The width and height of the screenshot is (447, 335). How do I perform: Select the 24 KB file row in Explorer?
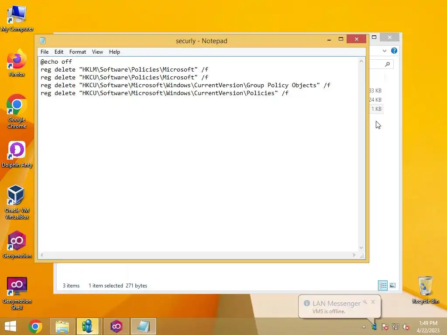(x=375, y=100)
